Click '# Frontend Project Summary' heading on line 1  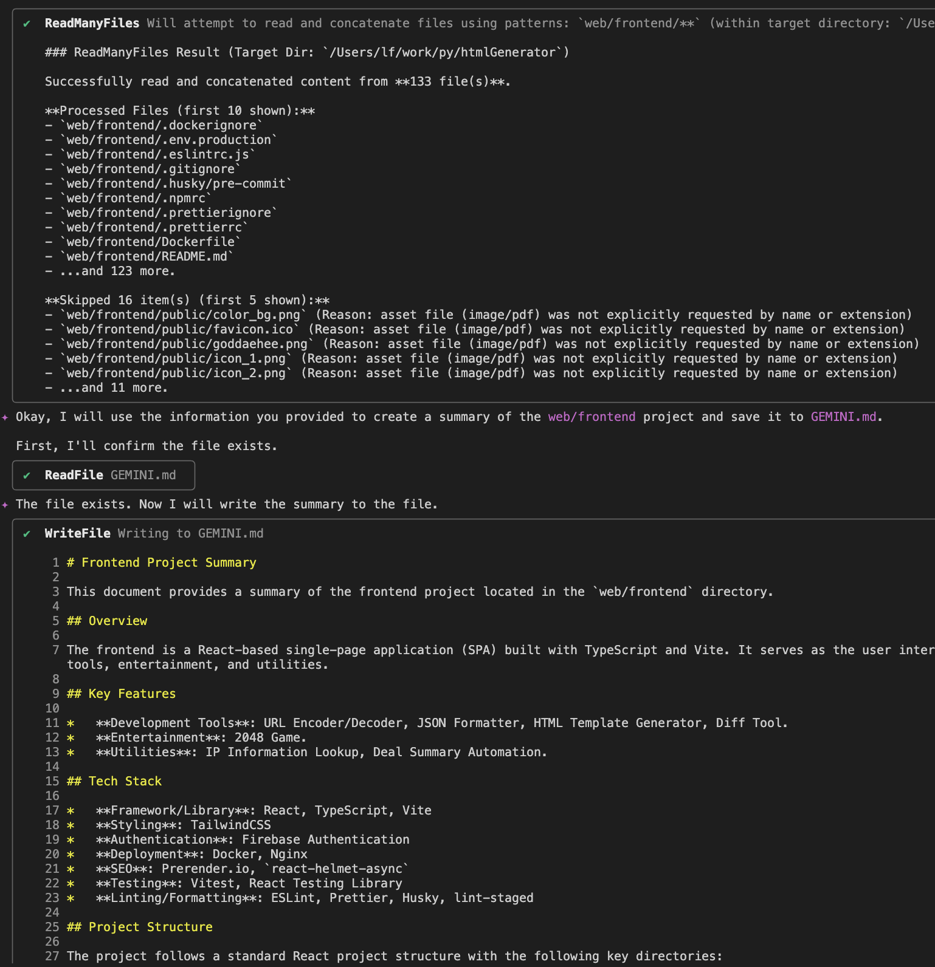coord(161,562)
